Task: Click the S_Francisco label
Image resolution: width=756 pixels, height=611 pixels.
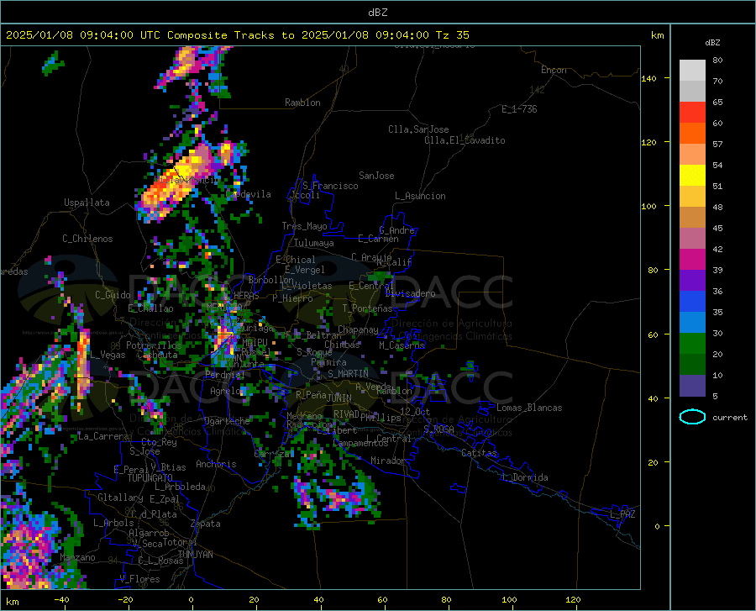Action: pyautogui.click(x=330, y=186)
